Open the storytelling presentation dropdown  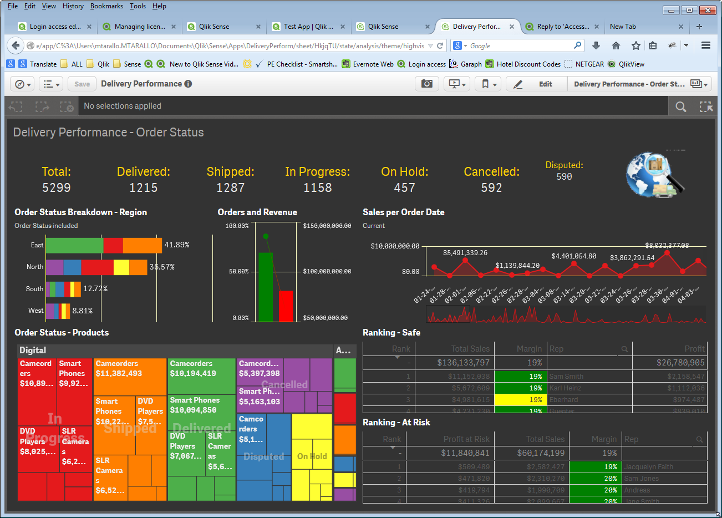tap(457, 84)
